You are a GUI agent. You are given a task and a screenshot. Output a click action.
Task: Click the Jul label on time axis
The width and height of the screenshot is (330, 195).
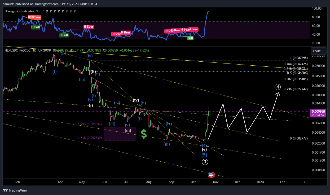coord(126,182)
